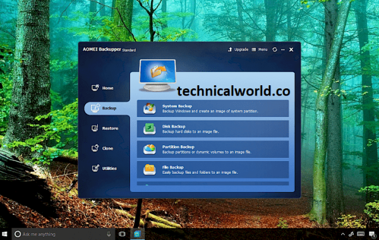Click the Disk Backup green drive icon
This screenshot has width=379, height=240.
click(x=149, y=129)
